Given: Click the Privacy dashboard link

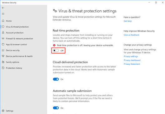Looking at the screenshot, I should point(132,60).
